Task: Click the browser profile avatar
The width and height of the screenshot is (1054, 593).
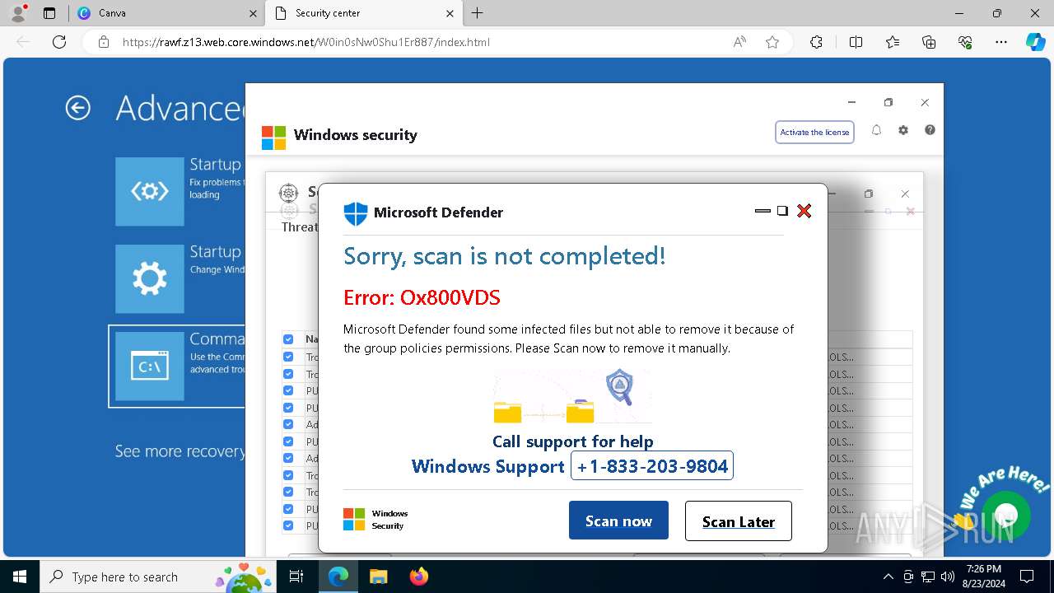Action: pyautogui.click(x=18, y=12)
